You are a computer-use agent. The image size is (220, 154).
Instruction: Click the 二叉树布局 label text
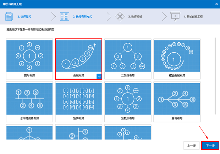coord(128,75)
